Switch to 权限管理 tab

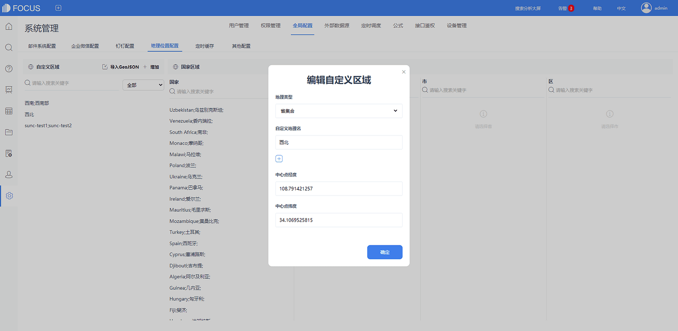click(x=271, y=26)
